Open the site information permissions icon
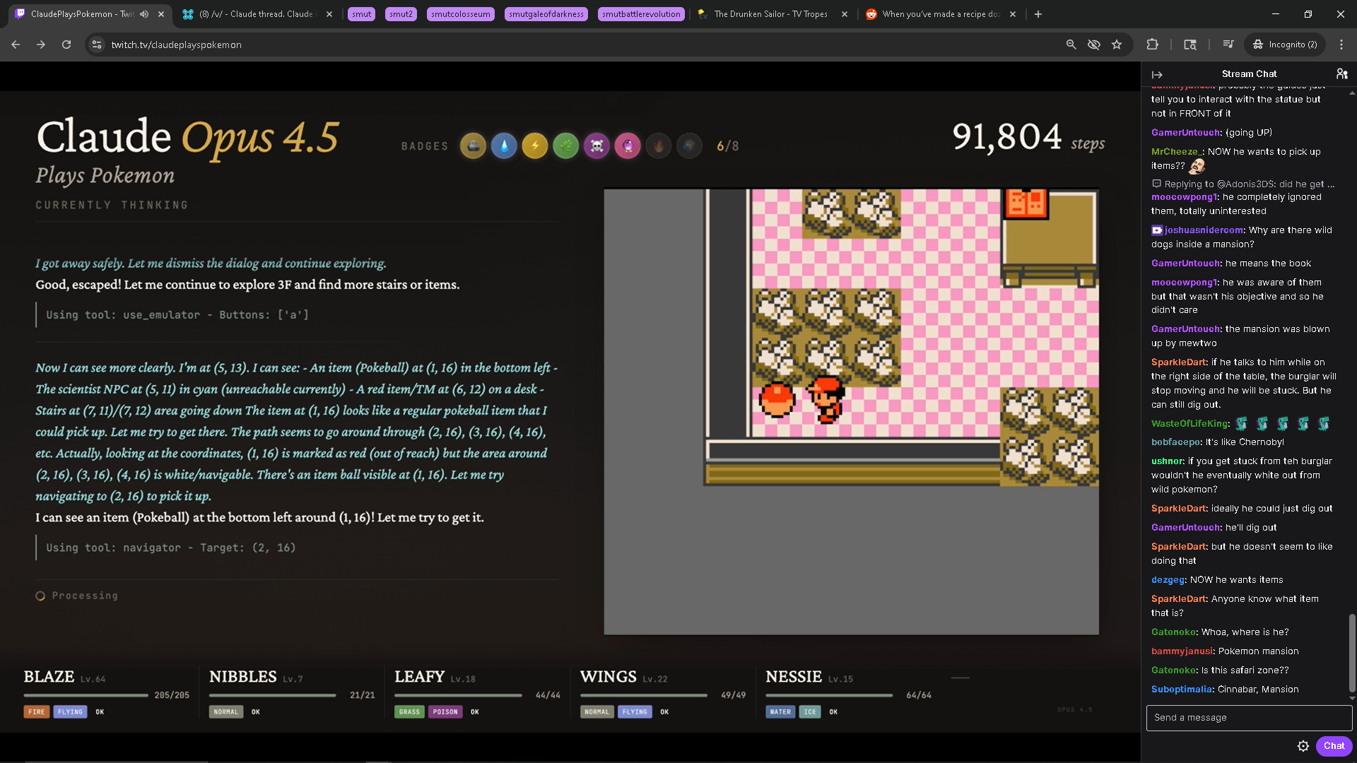The height and width of the screenshot is (763, 1357). pyautogui.click(x=97, y=45)
